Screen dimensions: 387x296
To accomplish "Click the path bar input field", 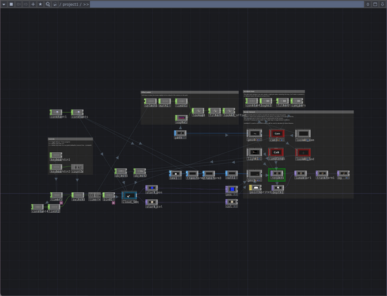I will [226, 5].
